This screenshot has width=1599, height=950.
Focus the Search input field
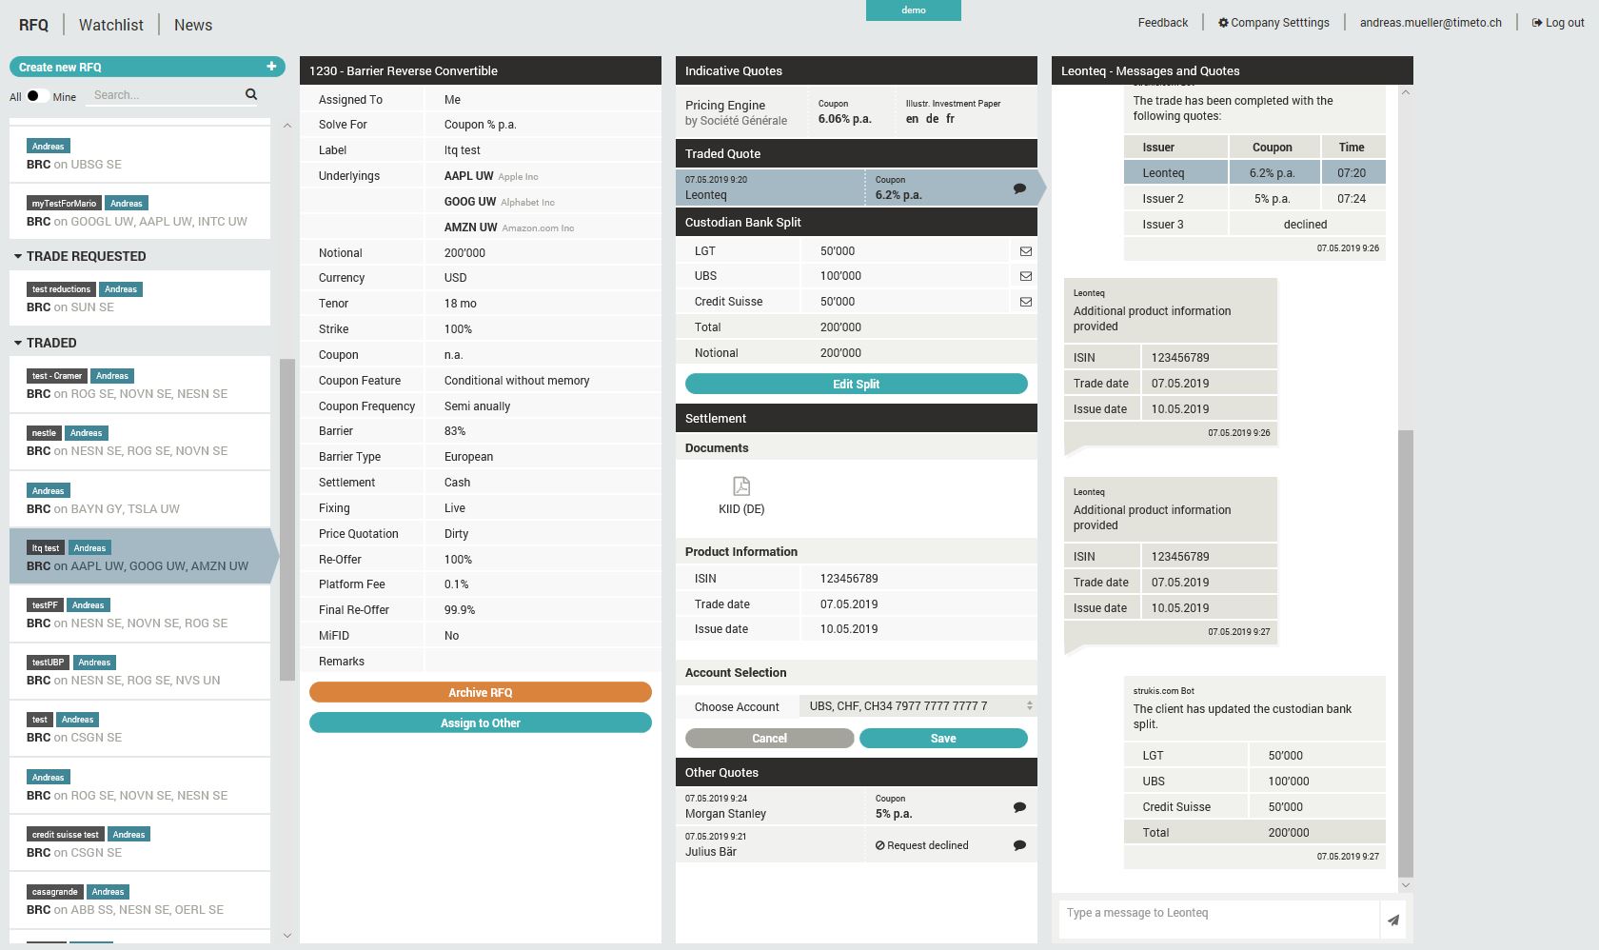pos(167,94)
